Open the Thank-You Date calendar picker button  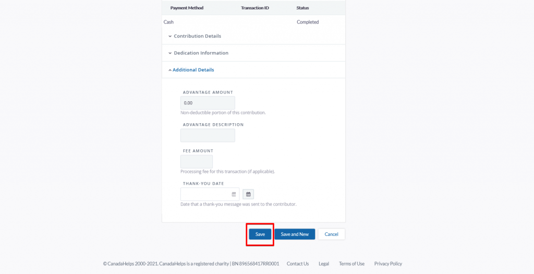click(x=248, y=194)
